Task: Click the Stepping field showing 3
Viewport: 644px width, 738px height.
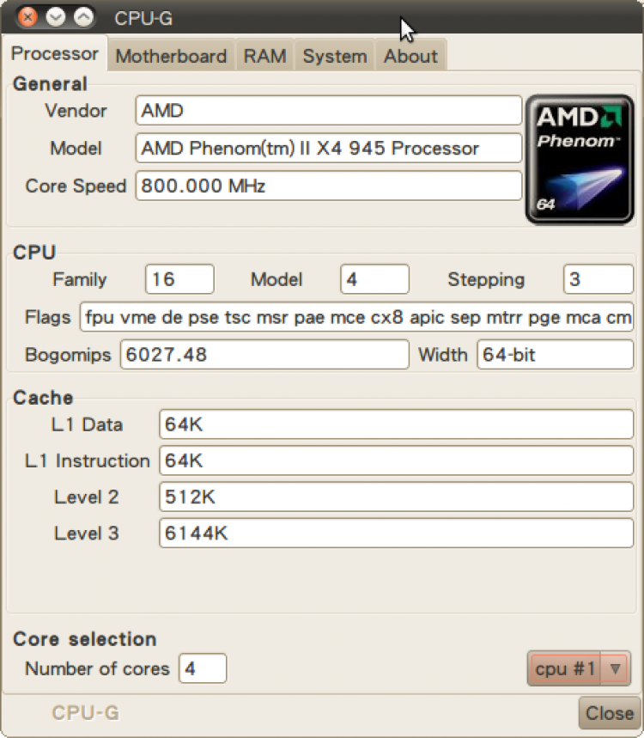Action: tap(598, 279)
